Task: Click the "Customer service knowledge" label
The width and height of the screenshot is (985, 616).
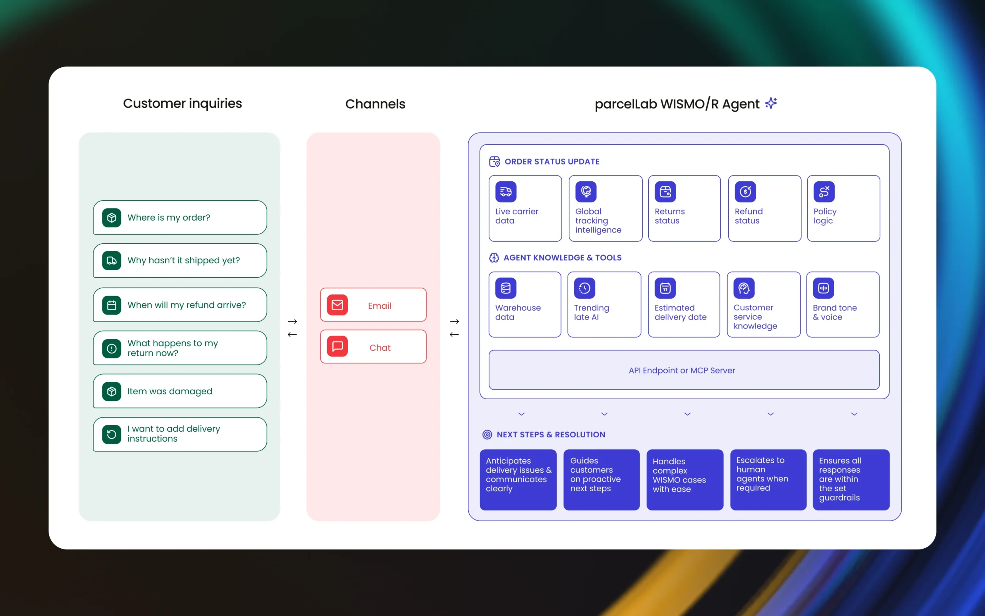Action: [x=755, y=316]
